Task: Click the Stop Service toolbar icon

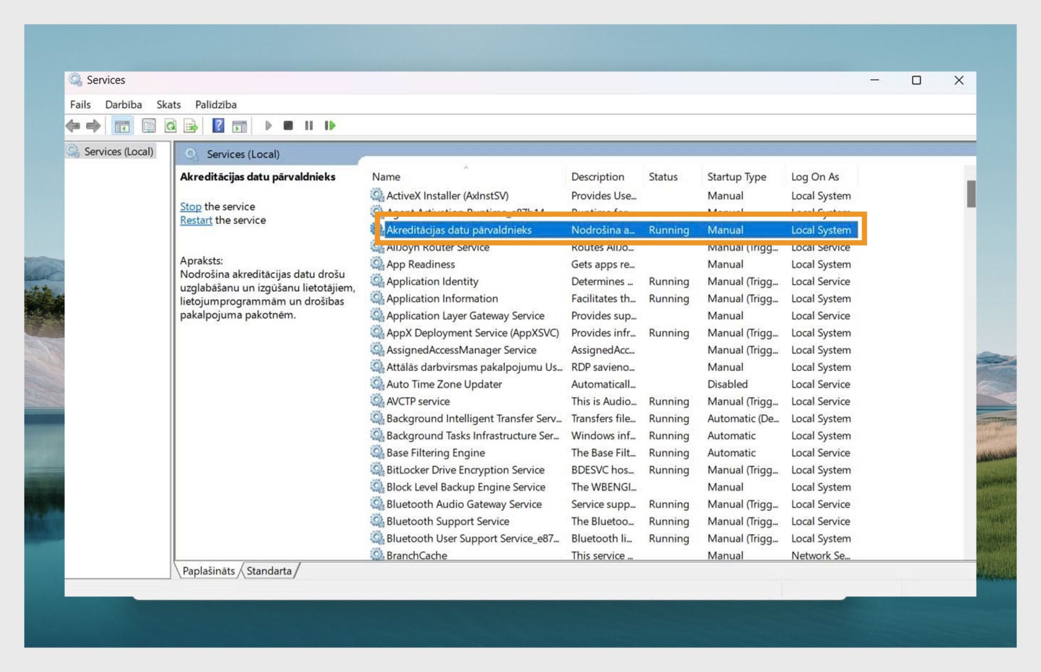Action: (x=288, y=126)
